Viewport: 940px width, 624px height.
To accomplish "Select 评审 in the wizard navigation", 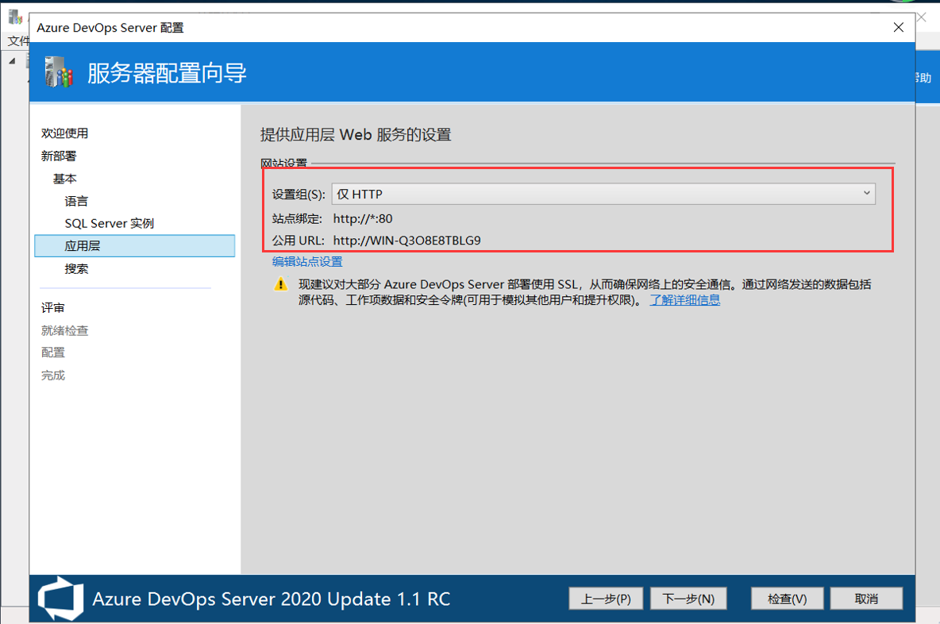I will 52,307.
